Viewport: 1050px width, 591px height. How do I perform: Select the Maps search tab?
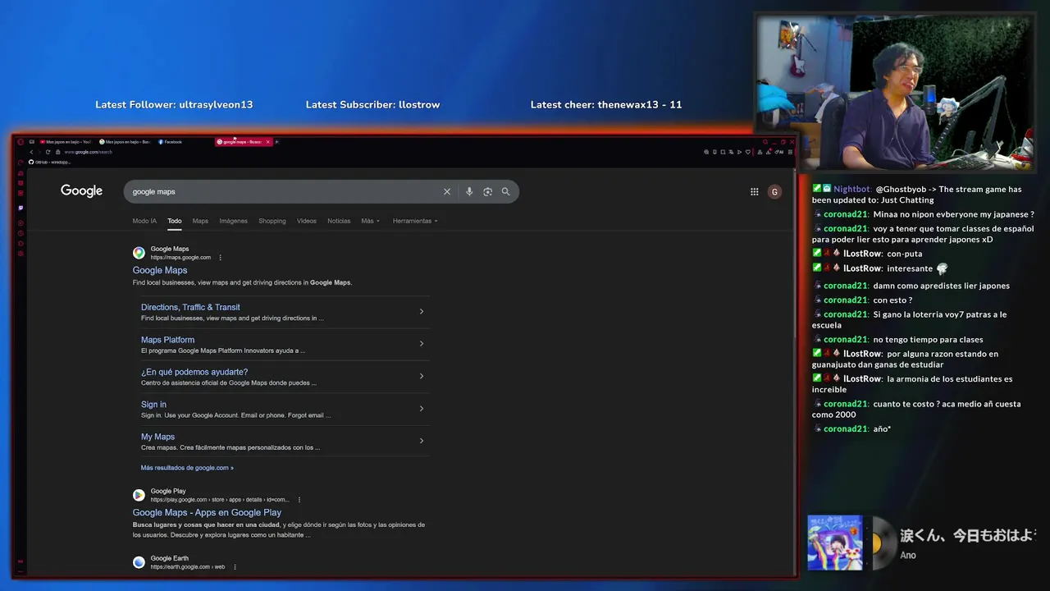pos(200,221)
